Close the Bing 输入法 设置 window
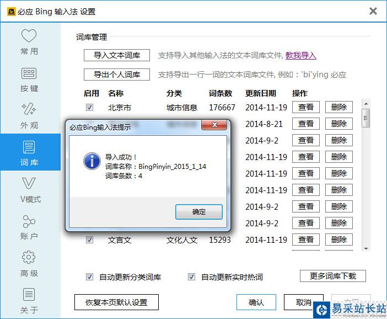The height and width of the screenshot is (319, 387). [x=373, y=11]
